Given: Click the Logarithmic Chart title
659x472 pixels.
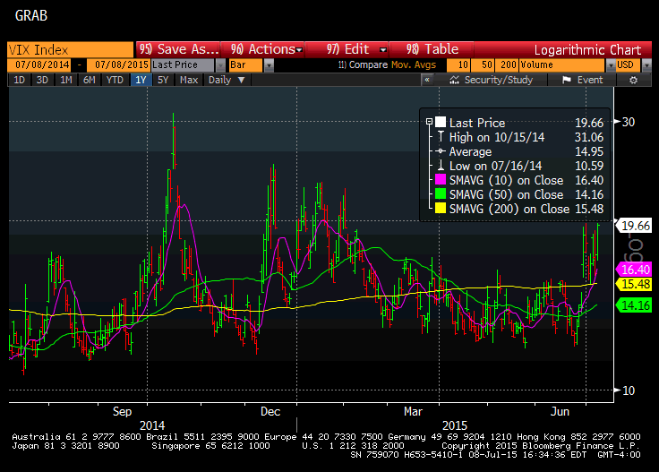Looking at the screenshot, I should [x=587, y=50].
